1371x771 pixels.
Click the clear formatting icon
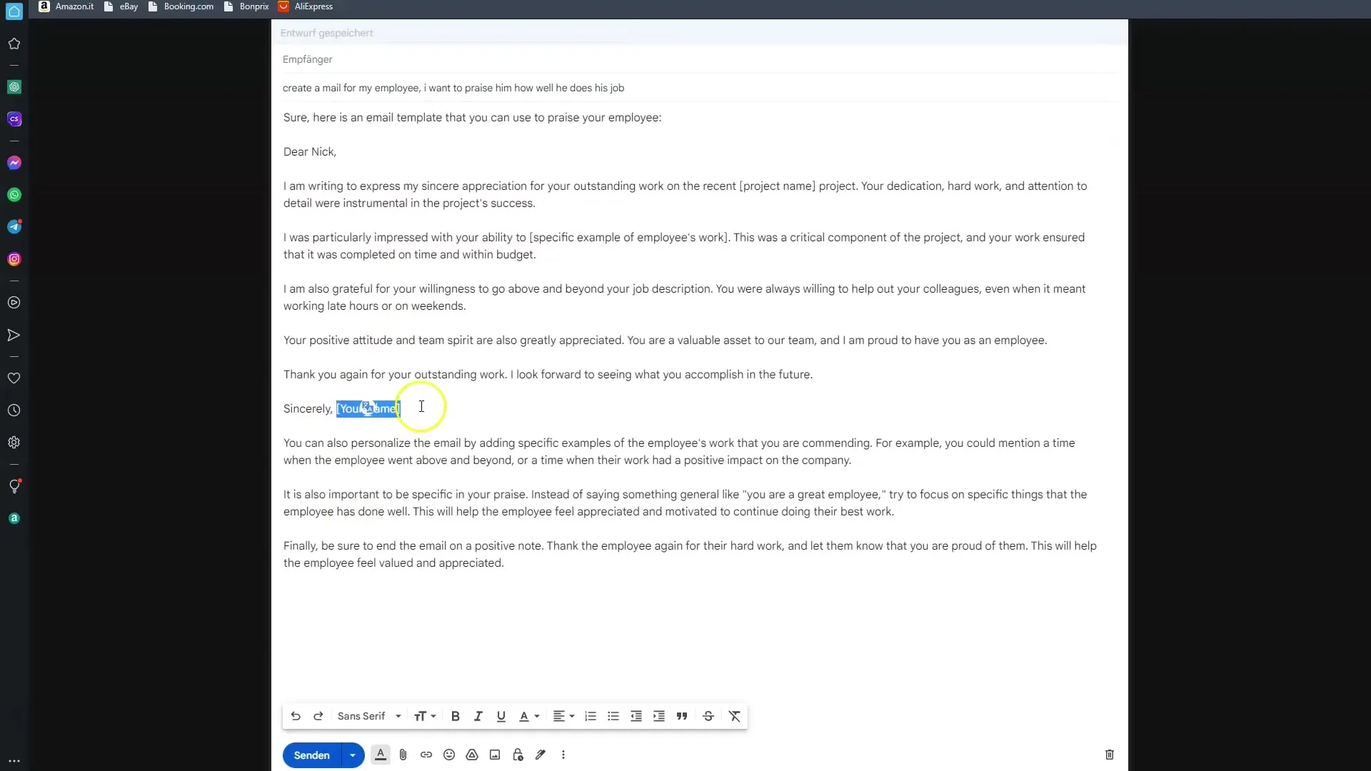735,717
